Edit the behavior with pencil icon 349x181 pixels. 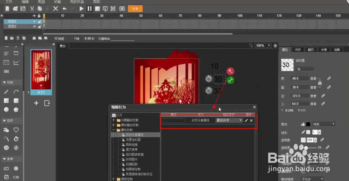(x=246, y=120)
